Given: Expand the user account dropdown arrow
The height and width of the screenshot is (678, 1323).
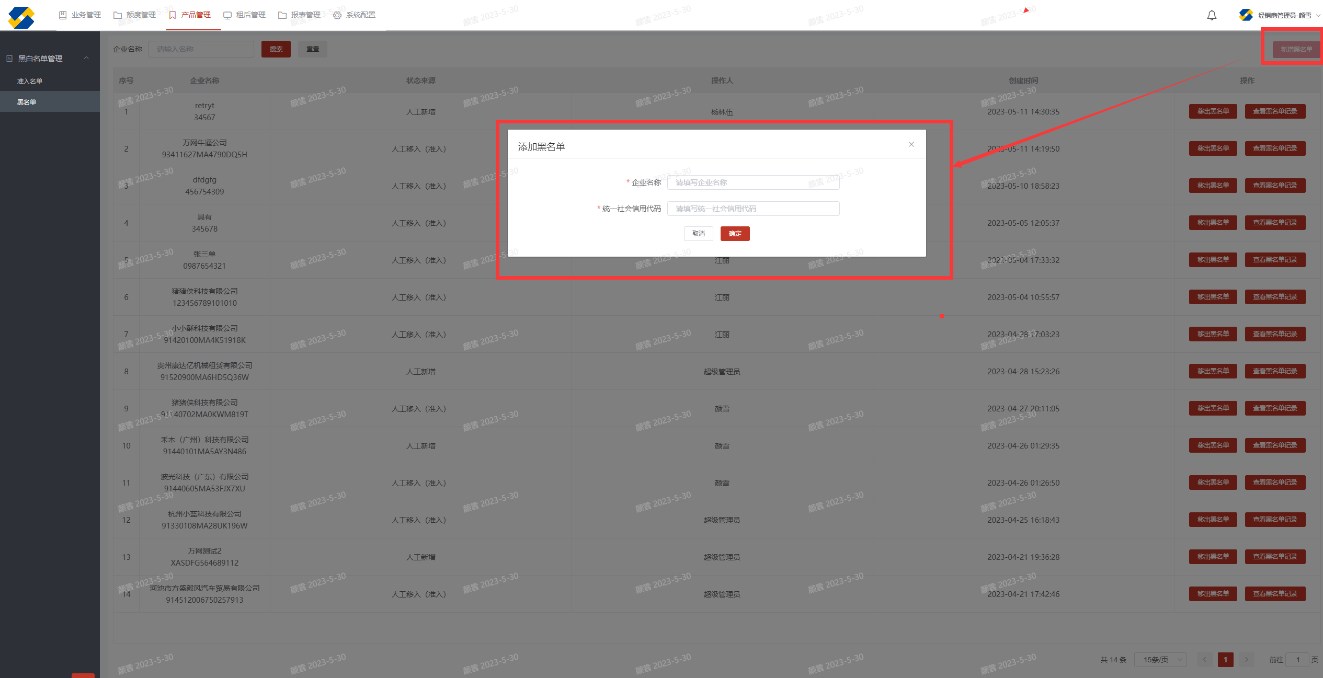Looking at the screenshot, I should click(1318, 15).
